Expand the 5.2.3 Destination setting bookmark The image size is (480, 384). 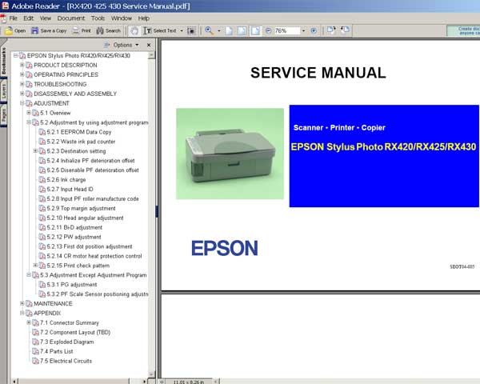coord(35,150)
